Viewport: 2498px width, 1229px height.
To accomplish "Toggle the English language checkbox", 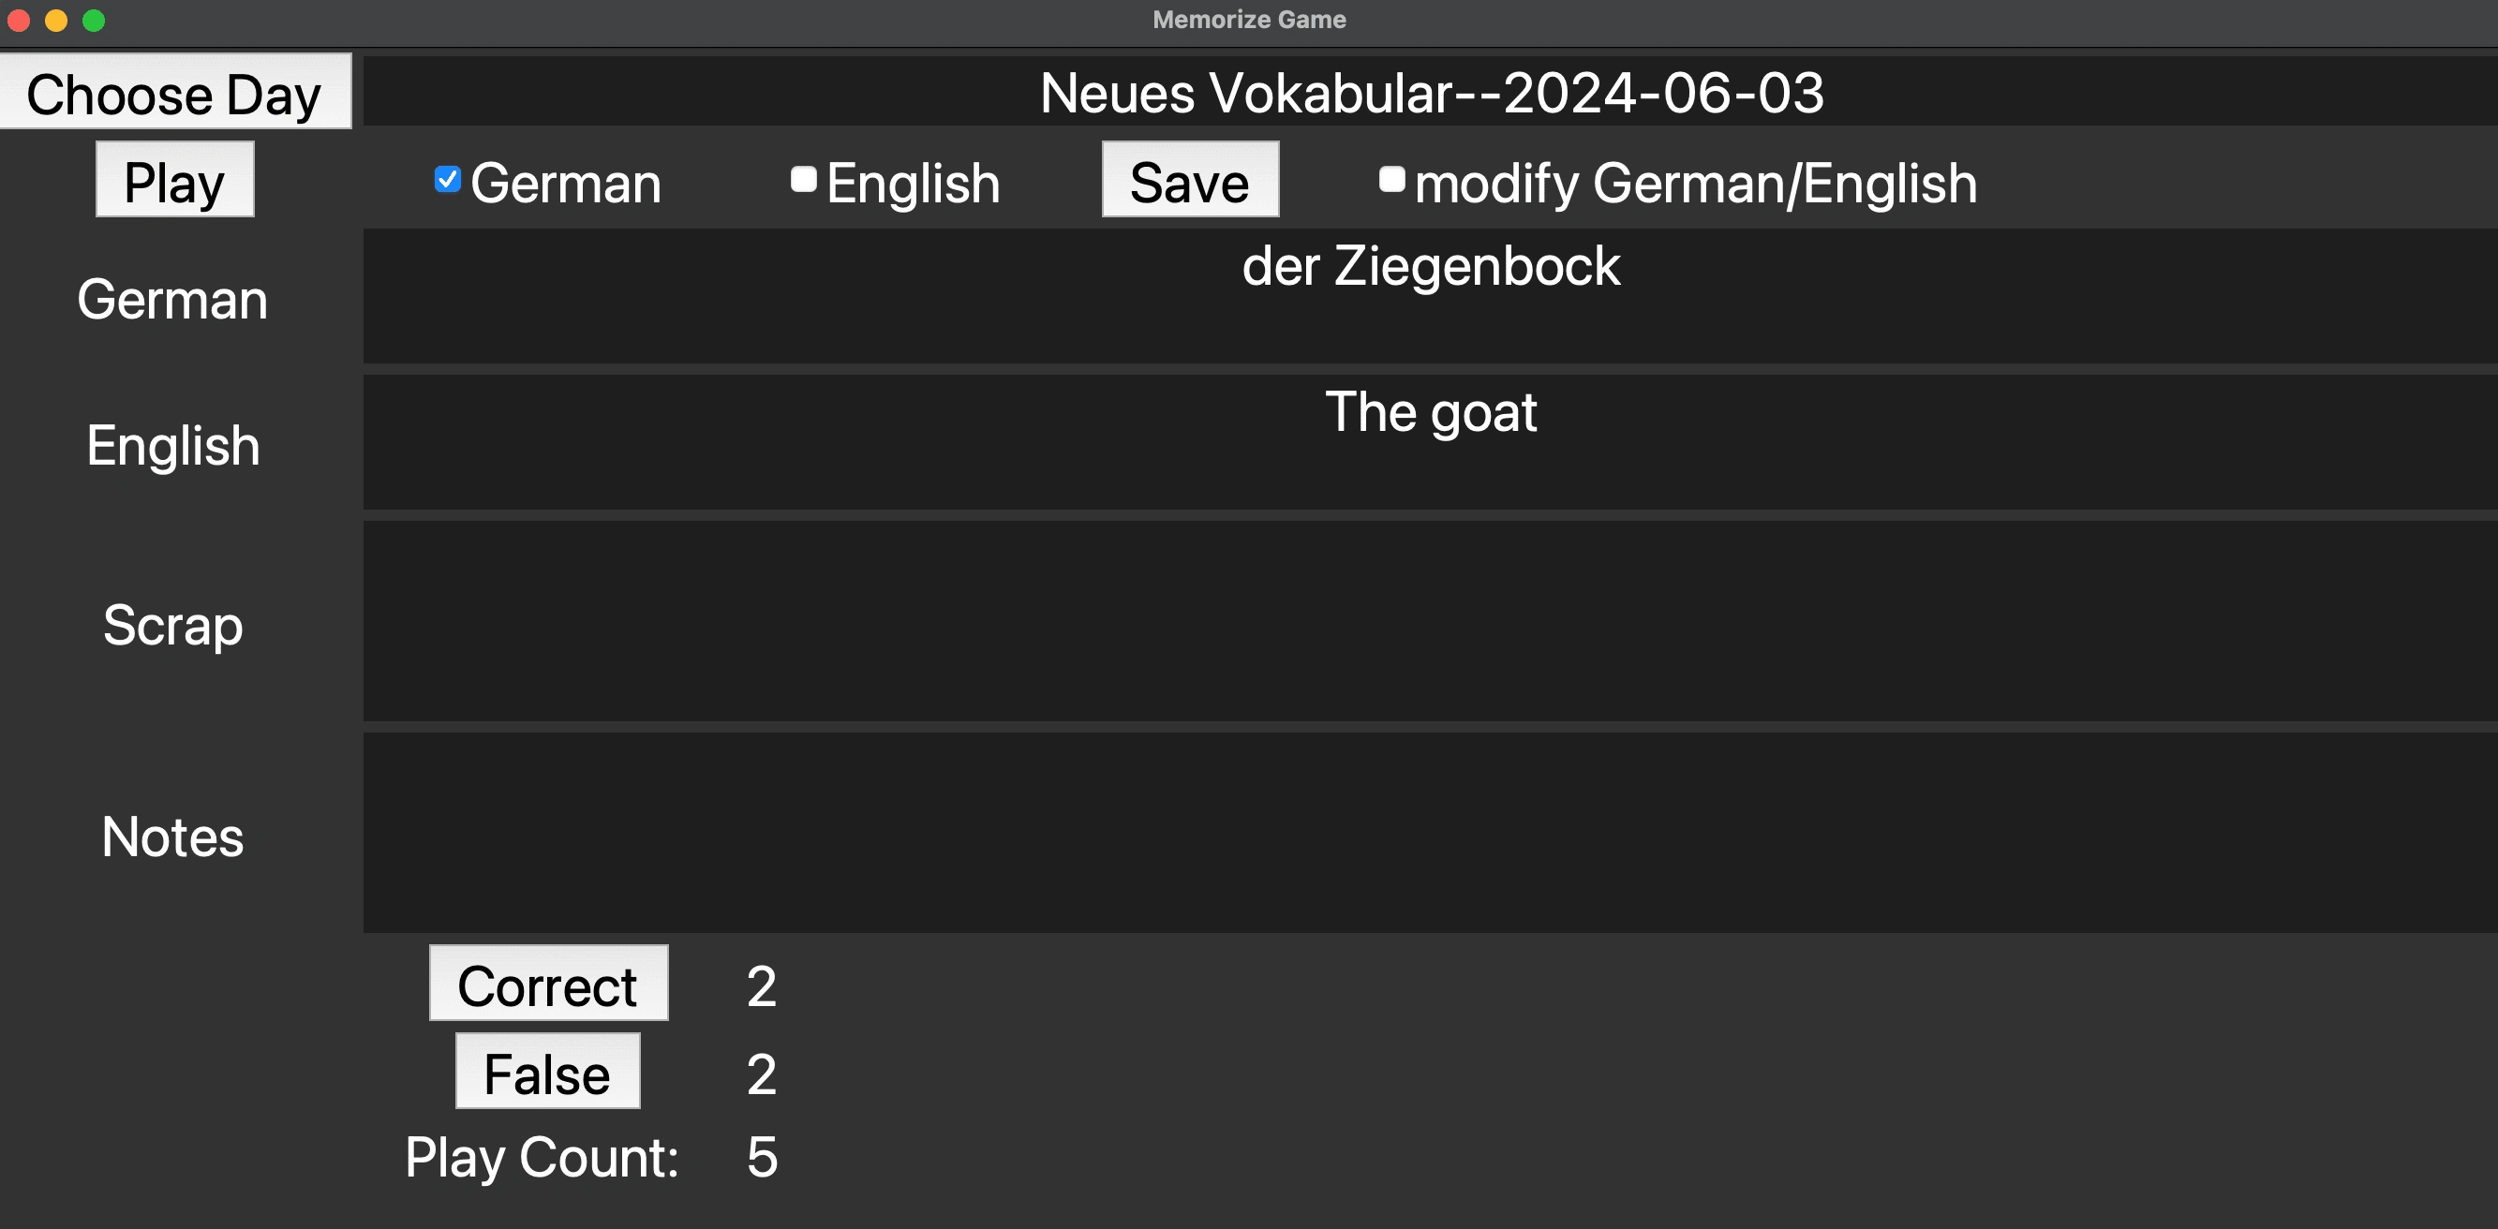I will 803,183.
